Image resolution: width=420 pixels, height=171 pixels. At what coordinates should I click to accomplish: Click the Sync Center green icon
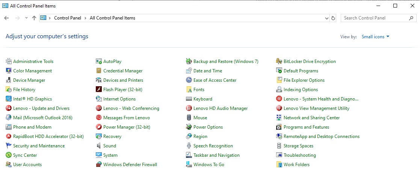point(9,155)
